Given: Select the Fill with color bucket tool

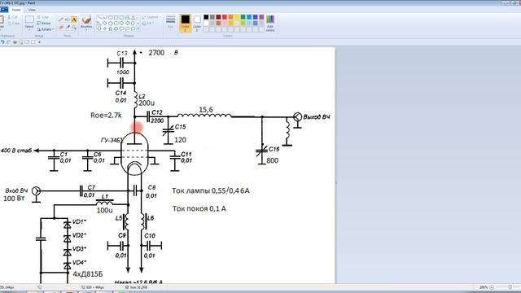Looking at the screenshot, I should [67, 20].
